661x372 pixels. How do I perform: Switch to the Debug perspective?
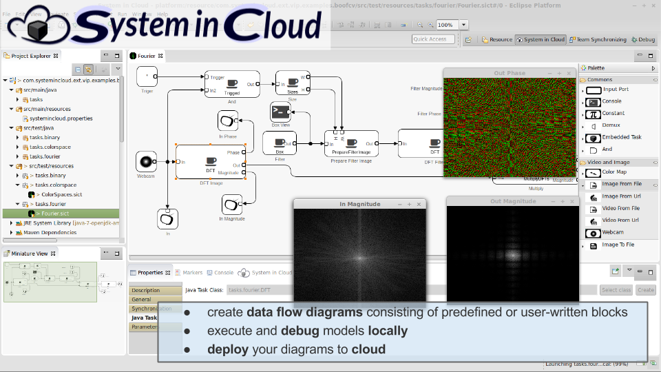point(643,40)
